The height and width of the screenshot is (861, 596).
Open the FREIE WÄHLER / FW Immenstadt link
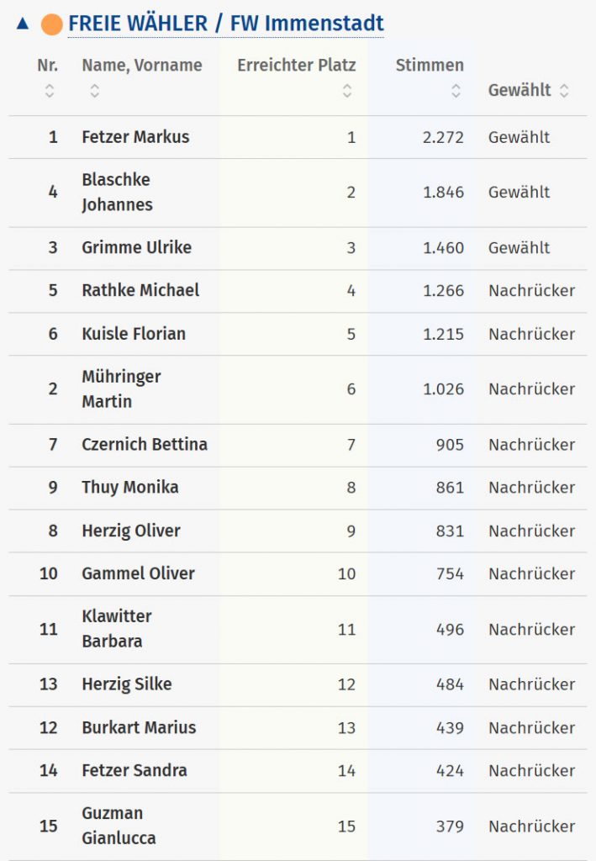pyautogui.click(x=225, y=24)
